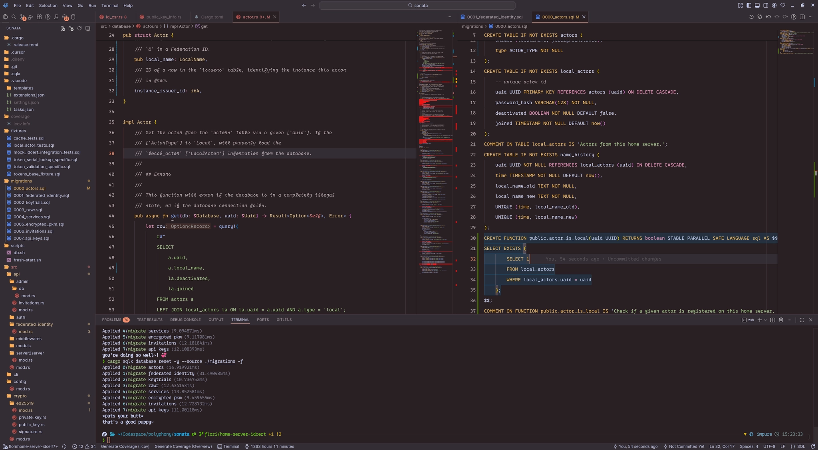Screen dimensions: 818x450
Task: Open the DEBUG CONSOLE panel tab
Action: click(x=185, y=320)
